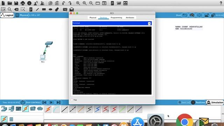Choose the Place Note tool
Viewport: 224px width, 126px height.
pyautogui.click(x=31, y=9)
